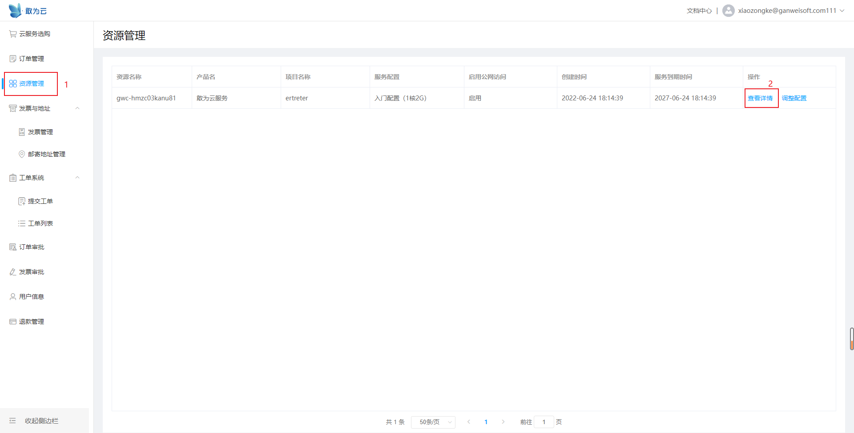Click the vertical scrollbar handle
The width and height of the screenshot is (854, 433).
[852, 339]
